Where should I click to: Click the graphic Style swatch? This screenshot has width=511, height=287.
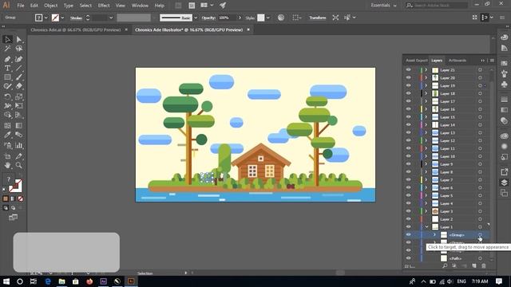click(261, 18)
